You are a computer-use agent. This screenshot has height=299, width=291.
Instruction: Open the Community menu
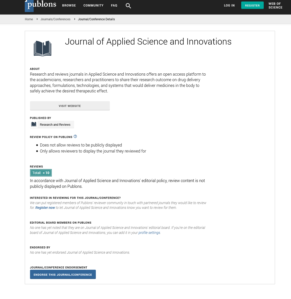[x=93, y=6]
